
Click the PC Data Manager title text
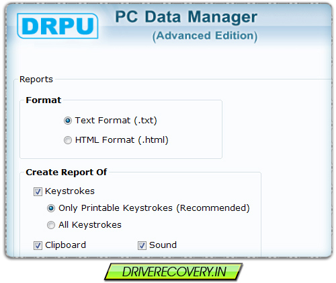point(186,17)
